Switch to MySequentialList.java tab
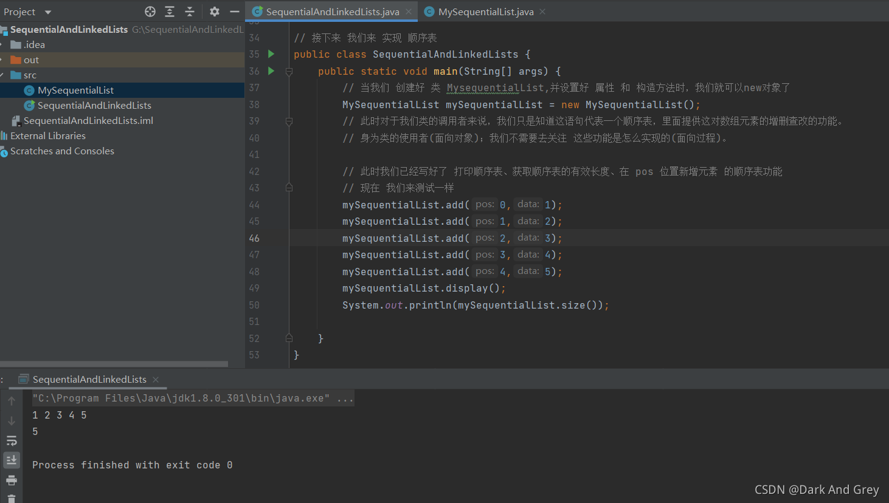 tap(486, 12)
